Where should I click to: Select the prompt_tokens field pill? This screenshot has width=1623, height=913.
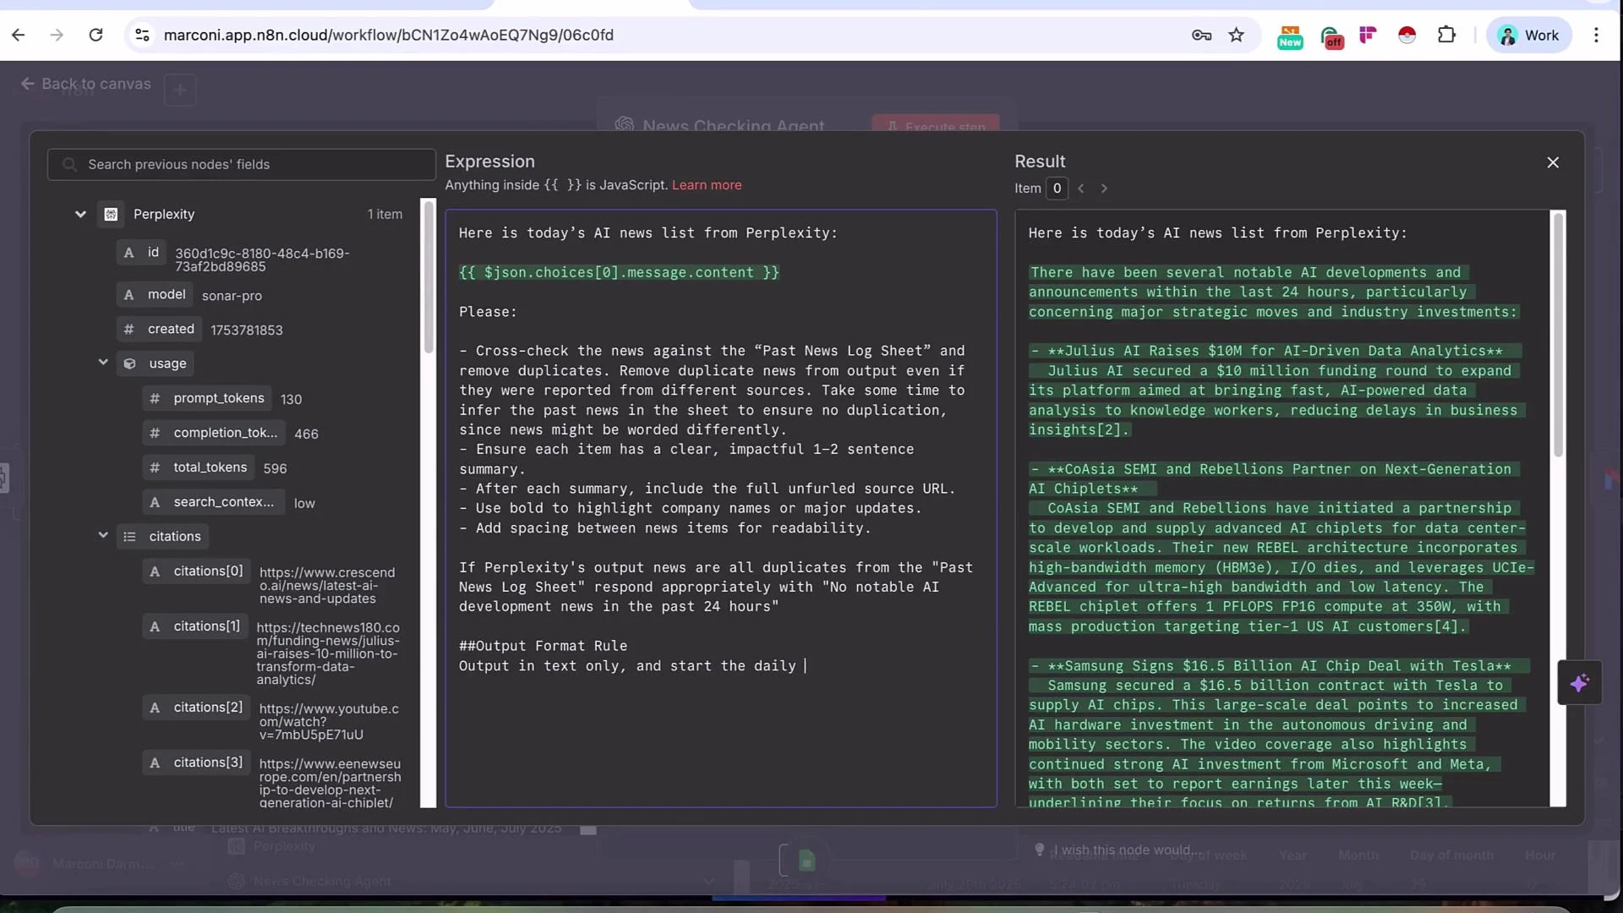(x=207, y=398)
